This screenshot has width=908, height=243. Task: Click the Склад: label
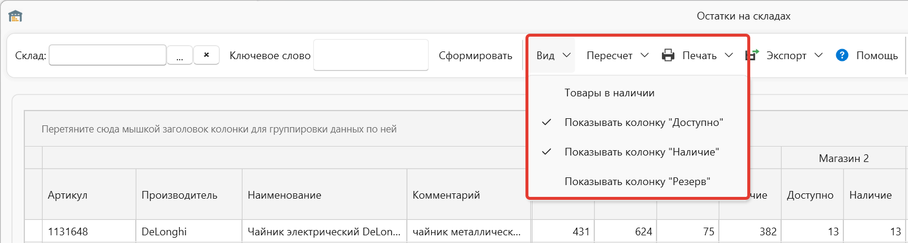[30, 56]
